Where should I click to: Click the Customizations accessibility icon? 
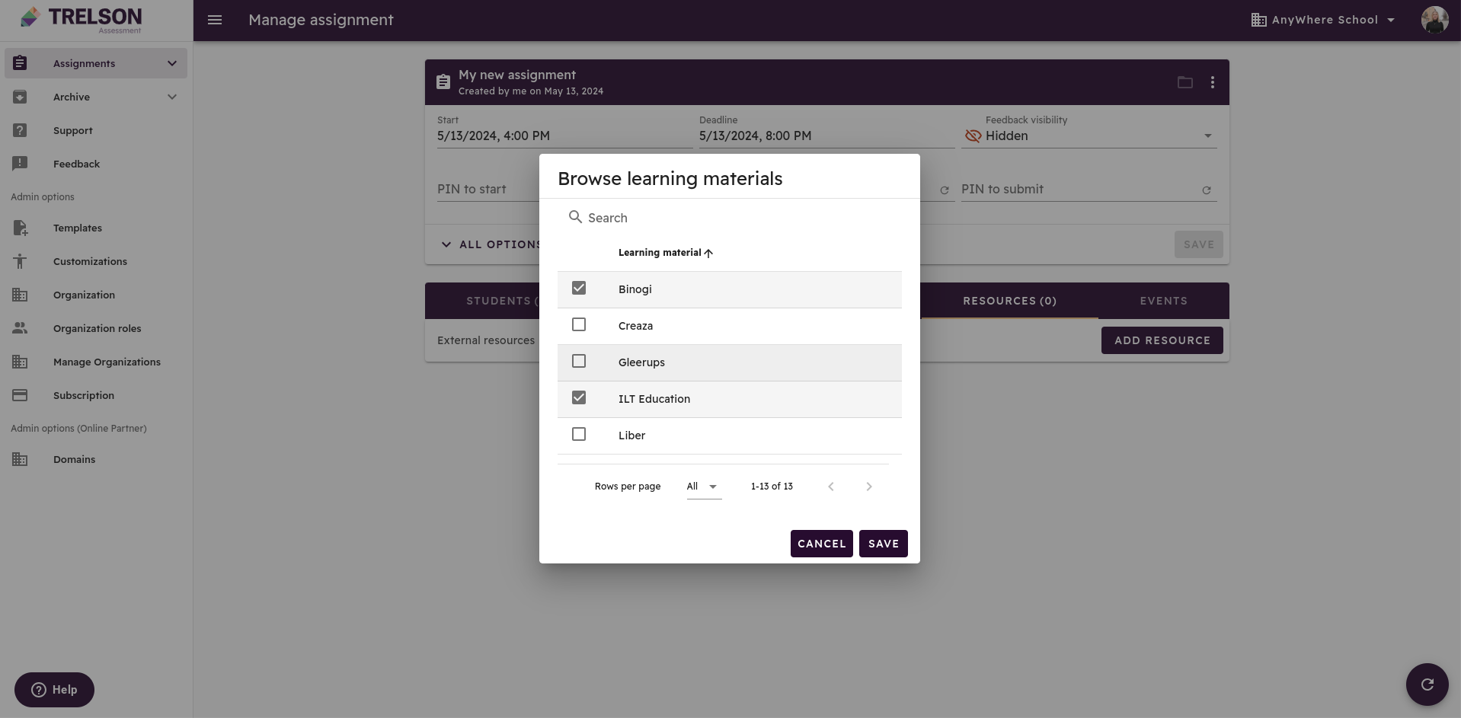[21, 261]
